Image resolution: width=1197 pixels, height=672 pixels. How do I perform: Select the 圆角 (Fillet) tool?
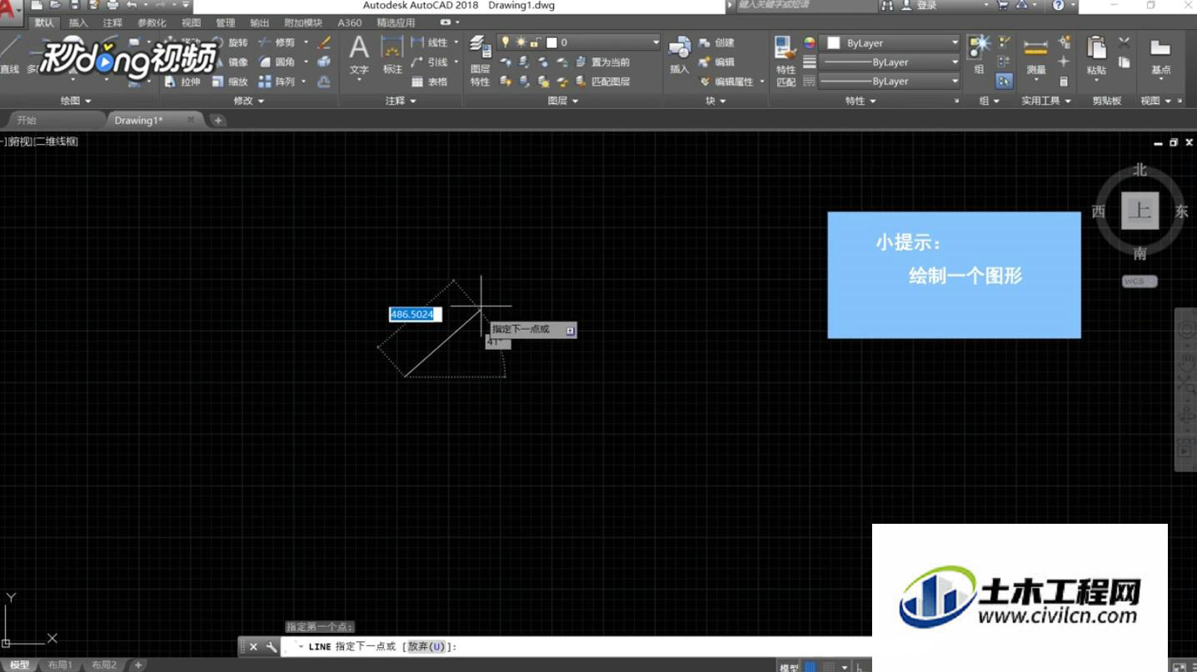point(277,62)
